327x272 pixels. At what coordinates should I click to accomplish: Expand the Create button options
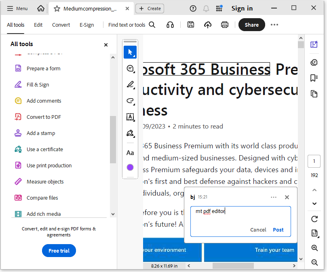coord(150,8)
